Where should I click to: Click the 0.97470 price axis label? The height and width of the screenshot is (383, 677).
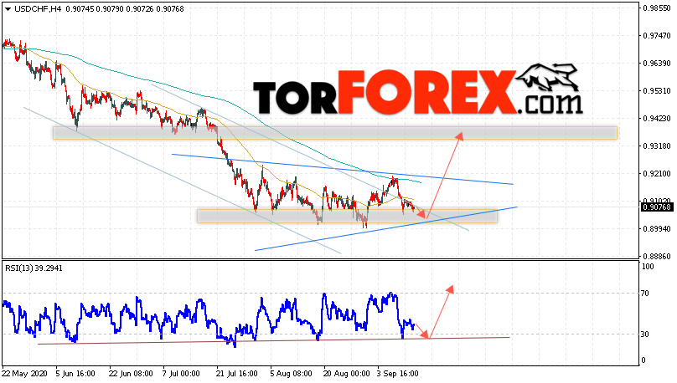click(x=656, y=35)
